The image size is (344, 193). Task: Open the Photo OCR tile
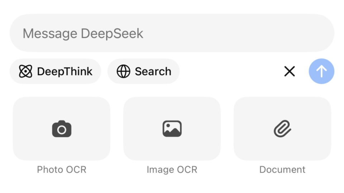click(x=62, y=129)
